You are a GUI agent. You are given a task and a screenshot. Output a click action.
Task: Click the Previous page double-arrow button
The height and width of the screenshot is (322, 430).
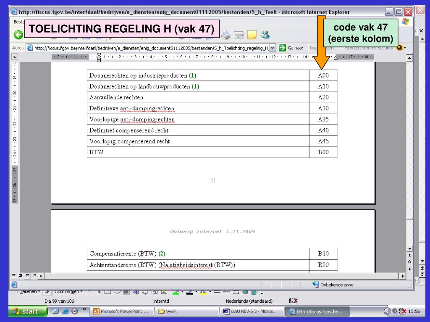[x=409, y=255]
